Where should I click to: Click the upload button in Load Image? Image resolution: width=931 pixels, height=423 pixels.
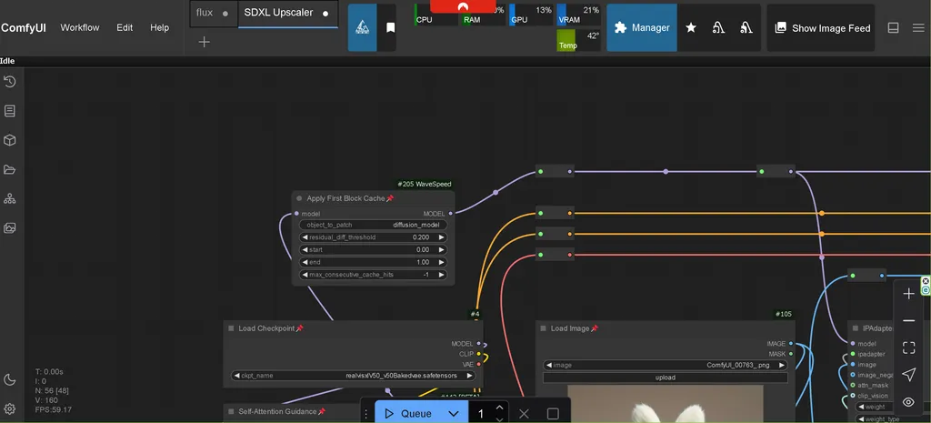(x=665, y=378)
